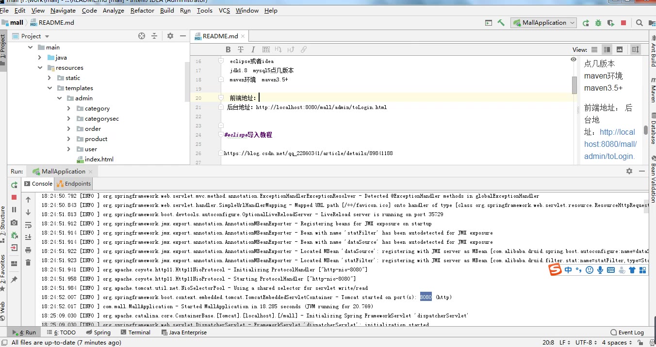Open Project panel settings gear
The image size is (656, 347).
170,36
